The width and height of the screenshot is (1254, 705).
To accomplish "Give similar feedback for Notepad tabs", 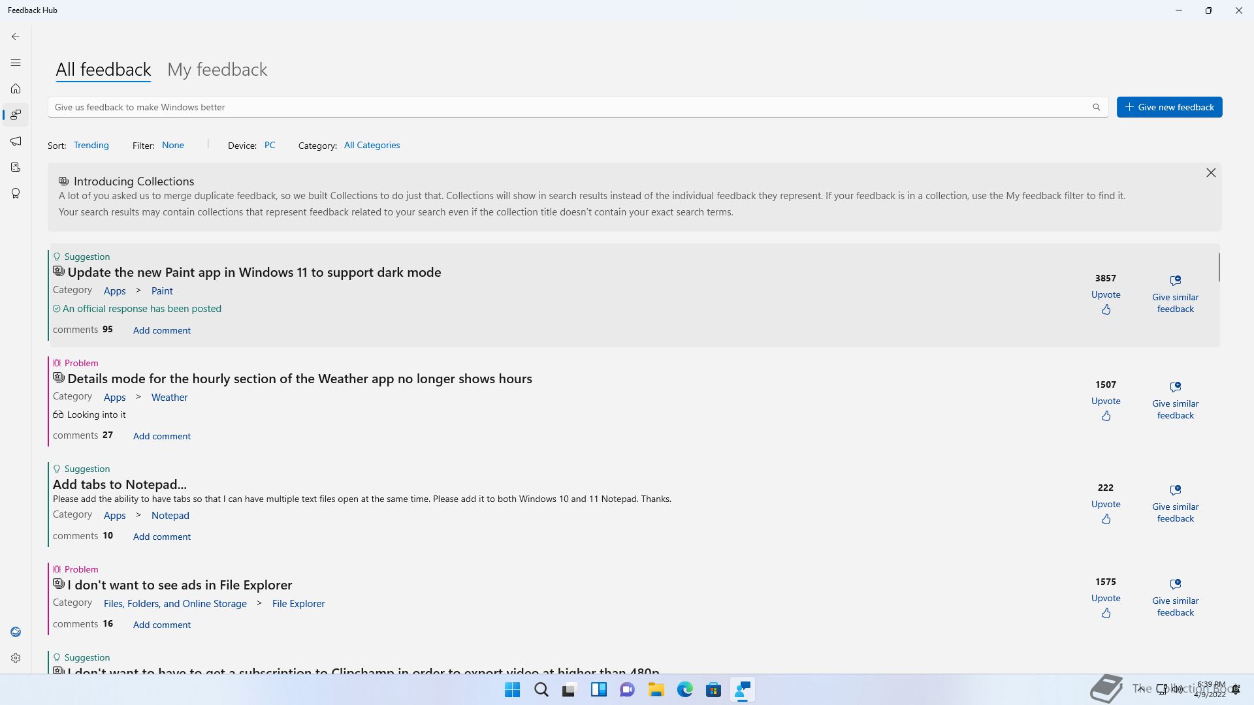I will tap(1176, 504).
